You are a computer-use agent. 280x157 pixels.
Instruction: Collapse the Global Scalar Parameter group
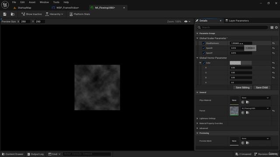[x=197, y=38]
